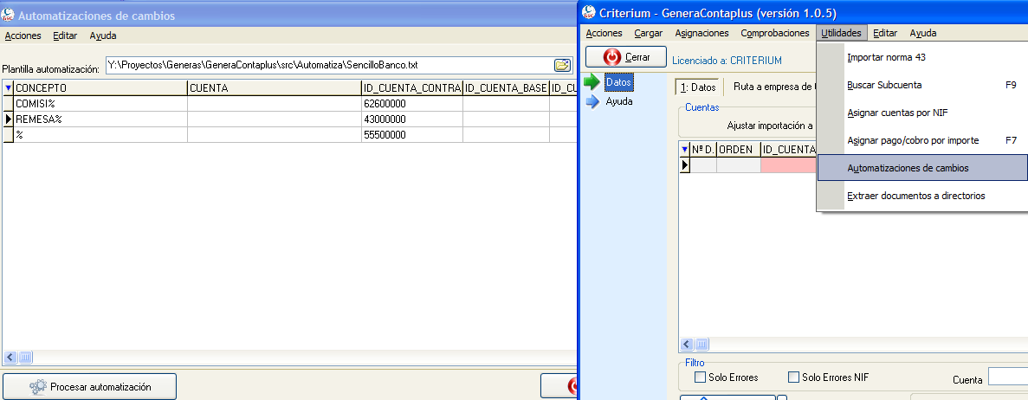Select the green arrow Datos item

coord(610,82)
